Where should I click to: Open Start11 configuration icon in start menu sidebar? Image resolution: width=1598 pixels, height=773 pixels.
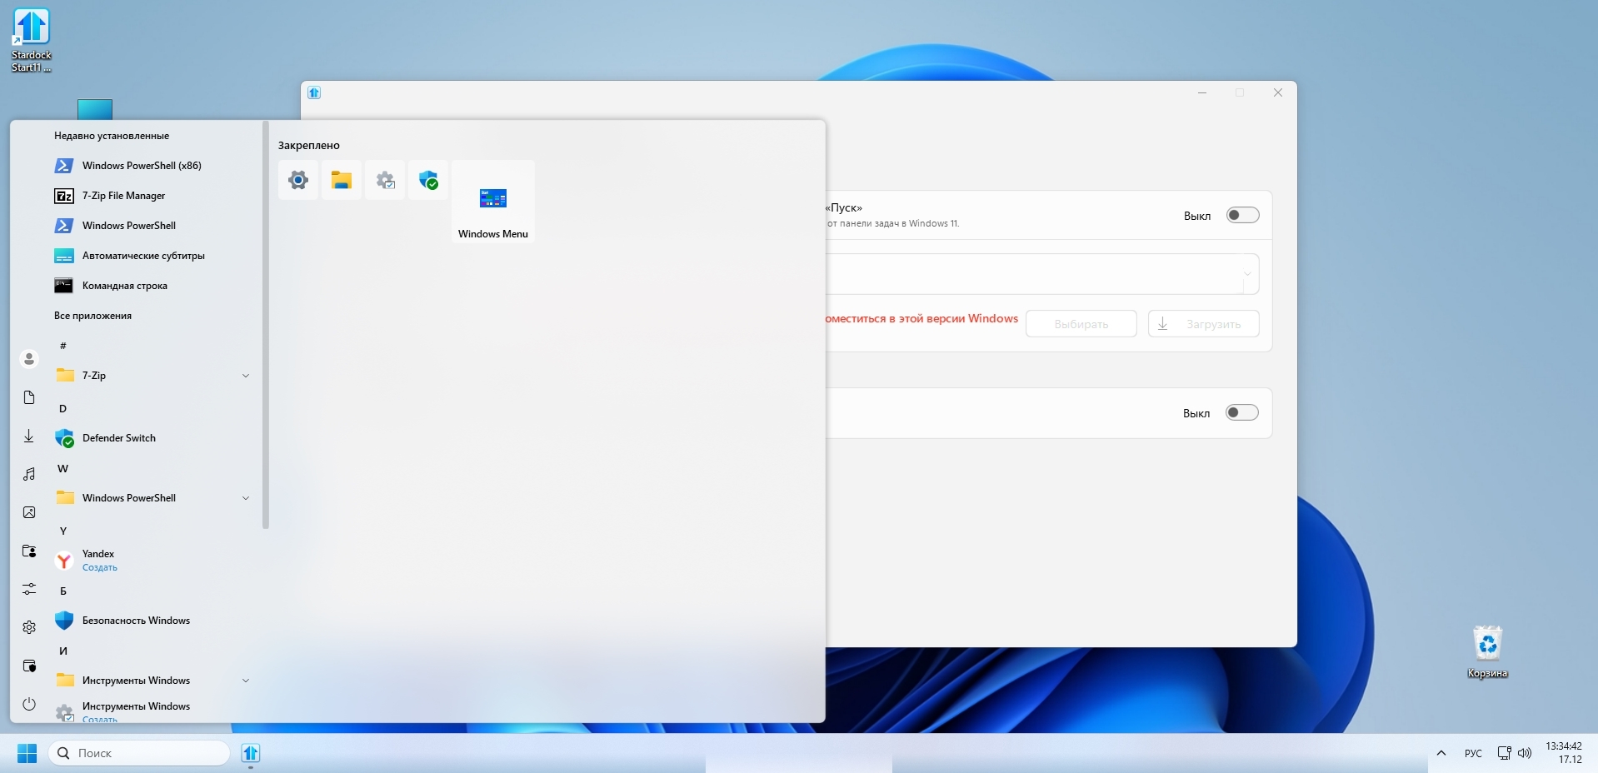[x=29, y=666]
